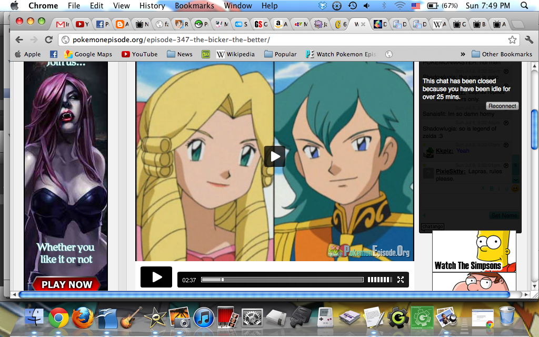Viewport: 539px width, 337px height.
Task: Expand the News bookmarks folder
Action: click(180, 54)
